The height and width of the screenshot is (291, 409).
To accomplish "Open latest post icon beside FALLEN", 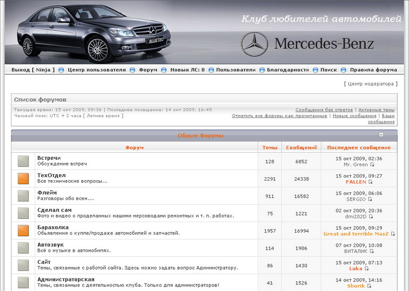I will (x=370, y=182).
